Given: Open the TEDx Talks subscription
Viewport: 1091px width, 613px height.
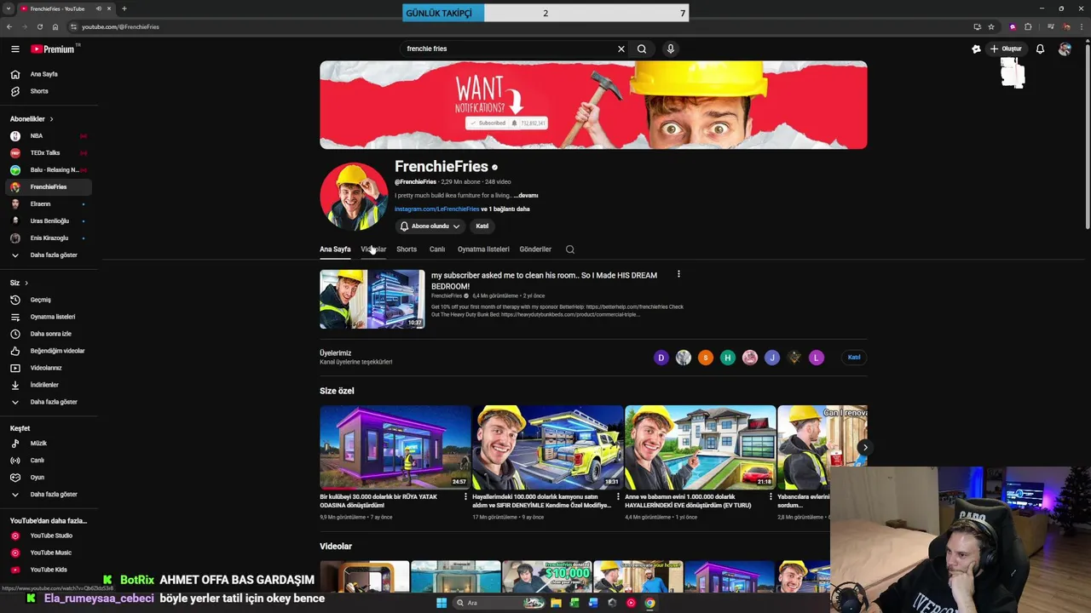Looking at the screenshot, I should [x=47, y=152].
